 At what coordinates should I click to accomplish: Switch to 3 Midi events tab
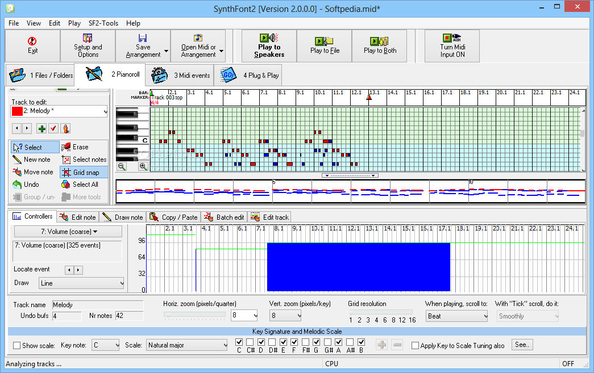(x=180, y=75)
